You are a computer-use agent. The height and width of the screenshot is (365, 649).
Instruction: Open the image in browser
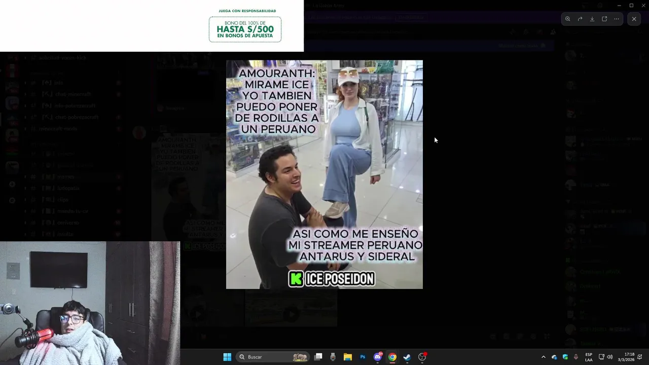pos(604,19)
